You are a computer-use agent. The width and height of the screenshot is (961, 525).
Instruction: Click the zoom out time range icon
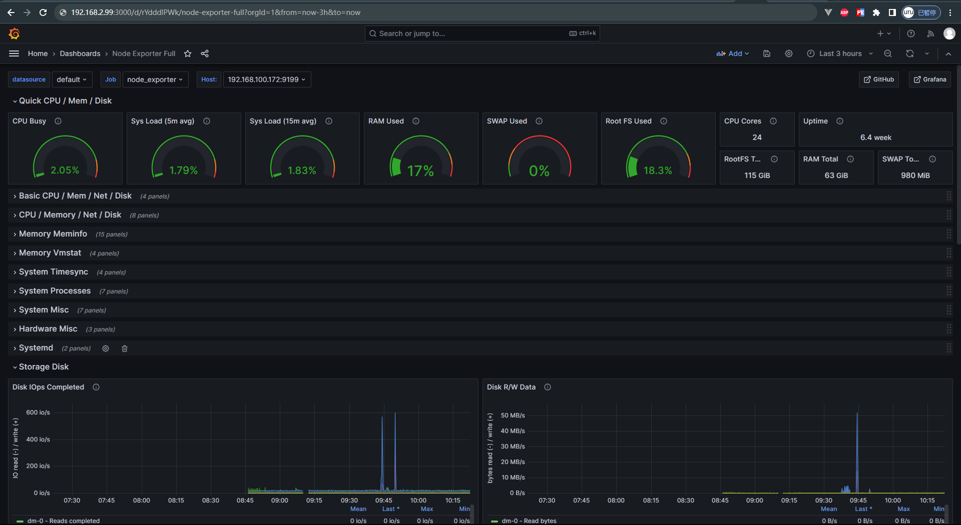(888, 53)
